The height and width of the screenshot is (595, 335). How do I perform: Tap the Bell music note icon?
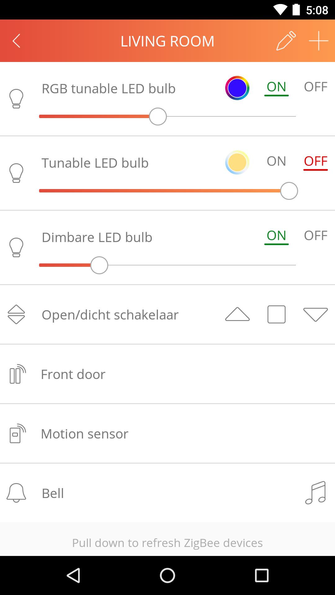coord(315,493)
